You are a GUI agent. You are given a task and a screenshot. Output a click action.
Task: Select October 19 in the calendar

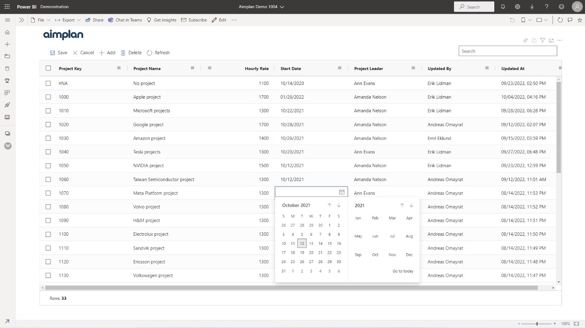click(302, 252)
